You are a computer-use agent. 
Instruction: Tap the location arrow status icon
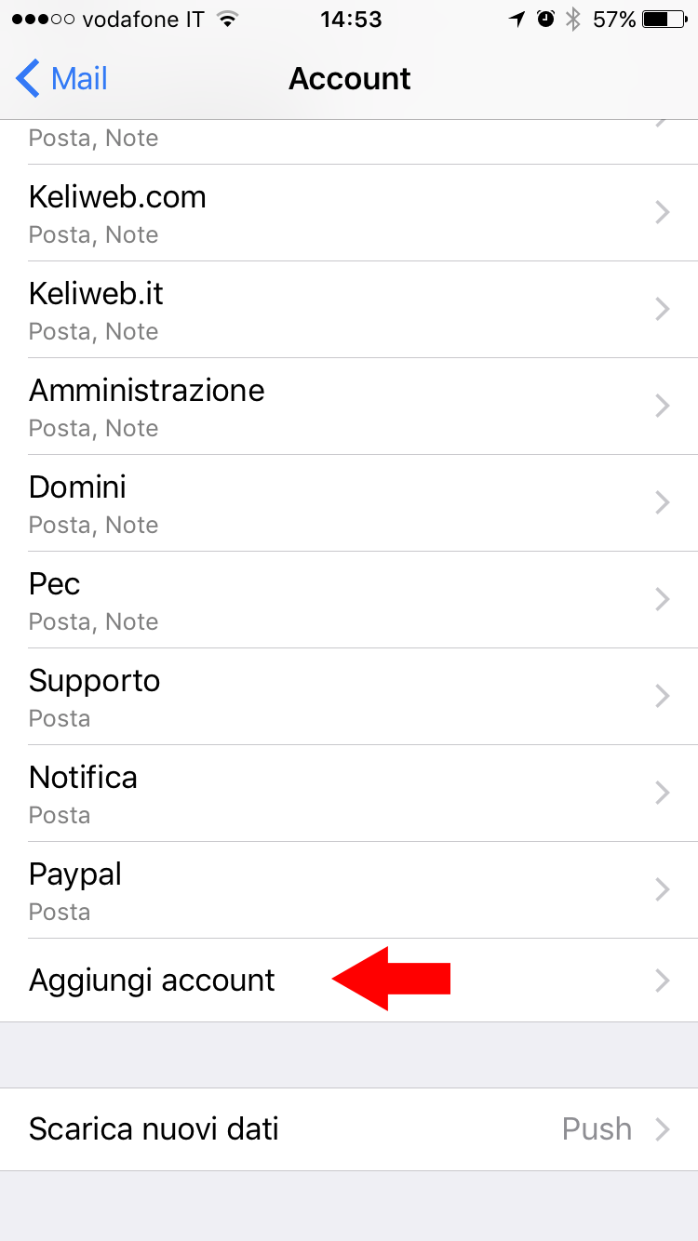tap(517, 19)
